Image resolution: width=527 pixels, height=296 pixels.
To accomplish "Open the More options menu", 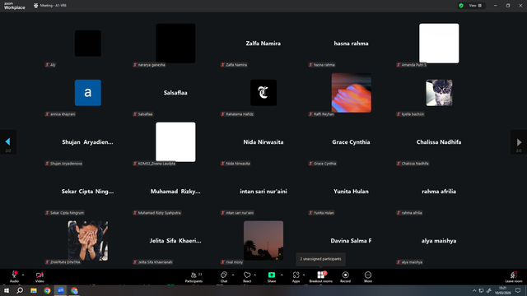I will pyautogui.click(x=368, y=277).
